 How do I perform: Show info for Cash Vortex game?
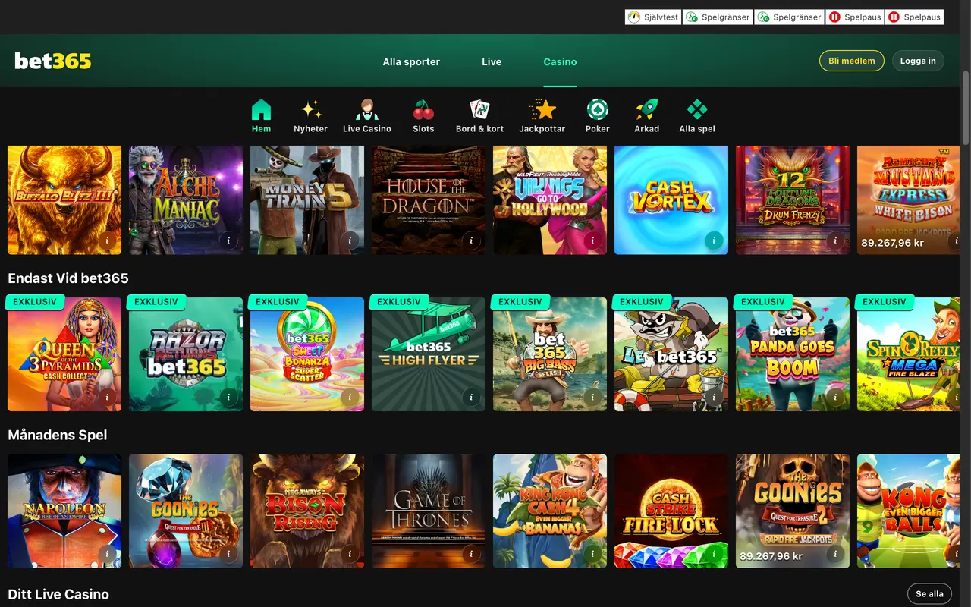point(715,241)
